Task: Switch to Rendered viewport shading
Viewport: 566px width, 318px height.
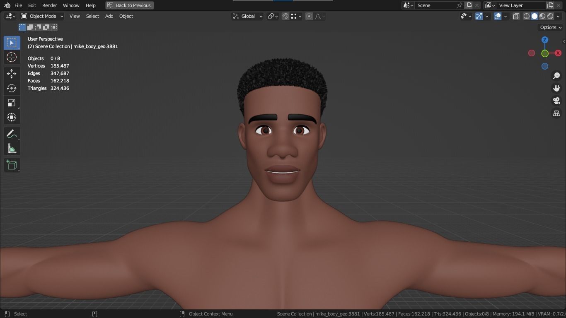Action: tap(550, 16)
